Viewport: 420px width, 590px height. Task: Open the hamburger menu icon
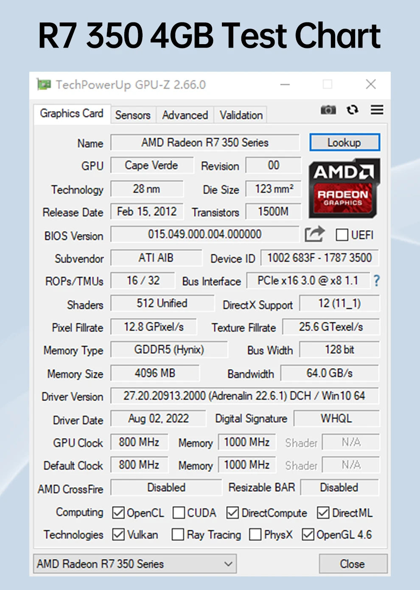tap(376, 110)
